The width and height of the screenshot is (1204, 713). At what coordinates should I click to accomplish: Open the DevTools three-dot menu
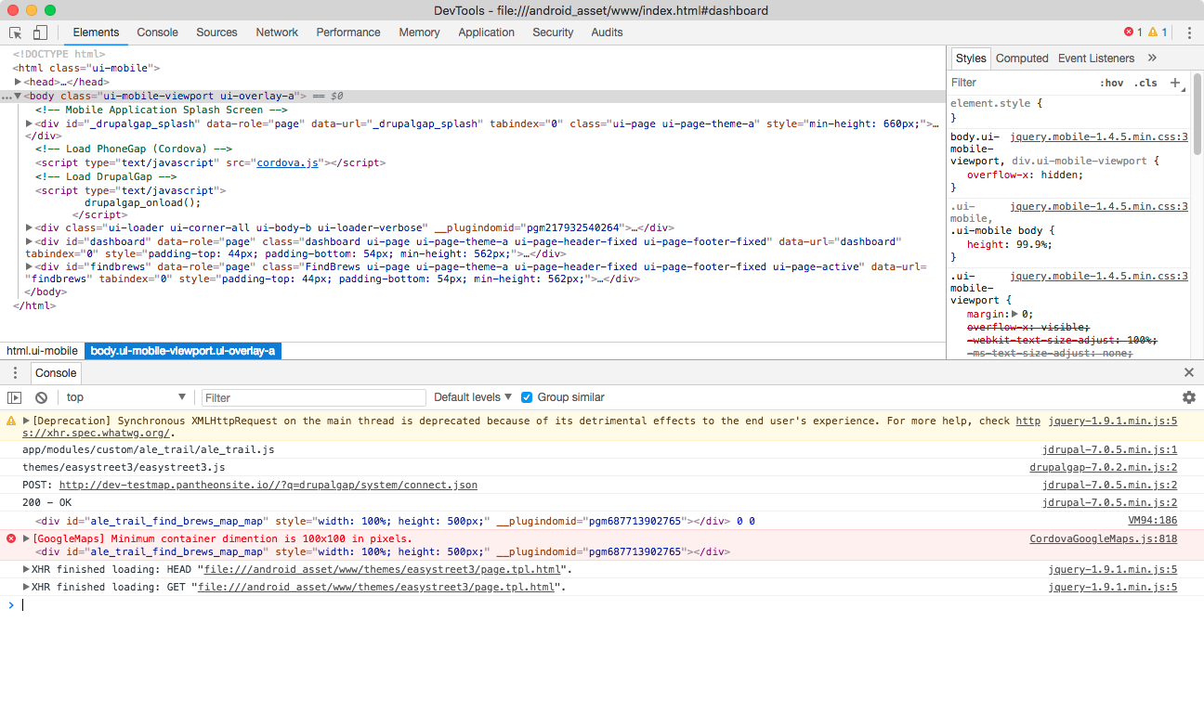coord(1190,32)
